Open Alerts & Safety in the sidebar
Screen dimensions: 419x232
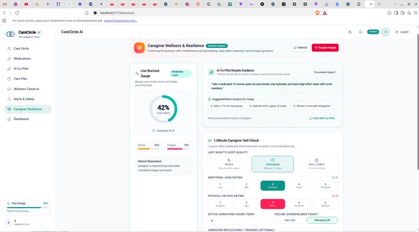tap(28, 99)
